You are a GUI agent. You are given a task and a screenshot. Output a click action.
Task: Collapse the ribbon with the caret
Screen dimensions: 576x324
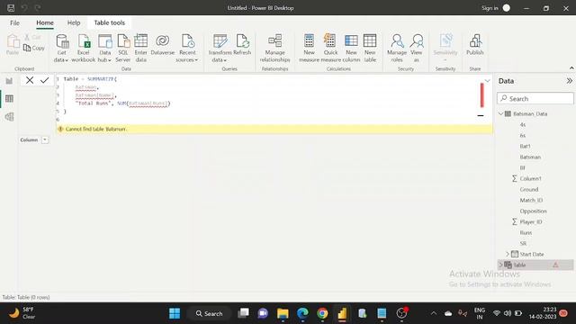tap(571, 68)
